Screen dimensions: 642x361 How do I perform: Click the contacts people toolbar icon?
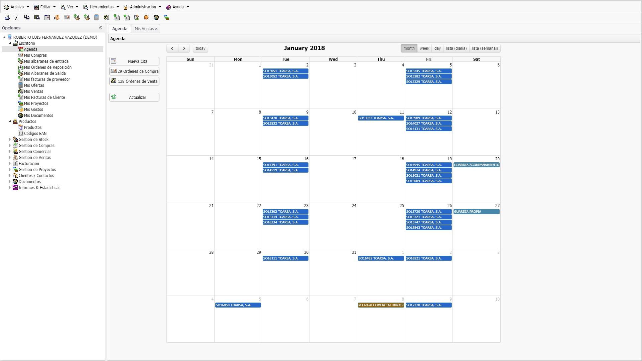[136, 18]
